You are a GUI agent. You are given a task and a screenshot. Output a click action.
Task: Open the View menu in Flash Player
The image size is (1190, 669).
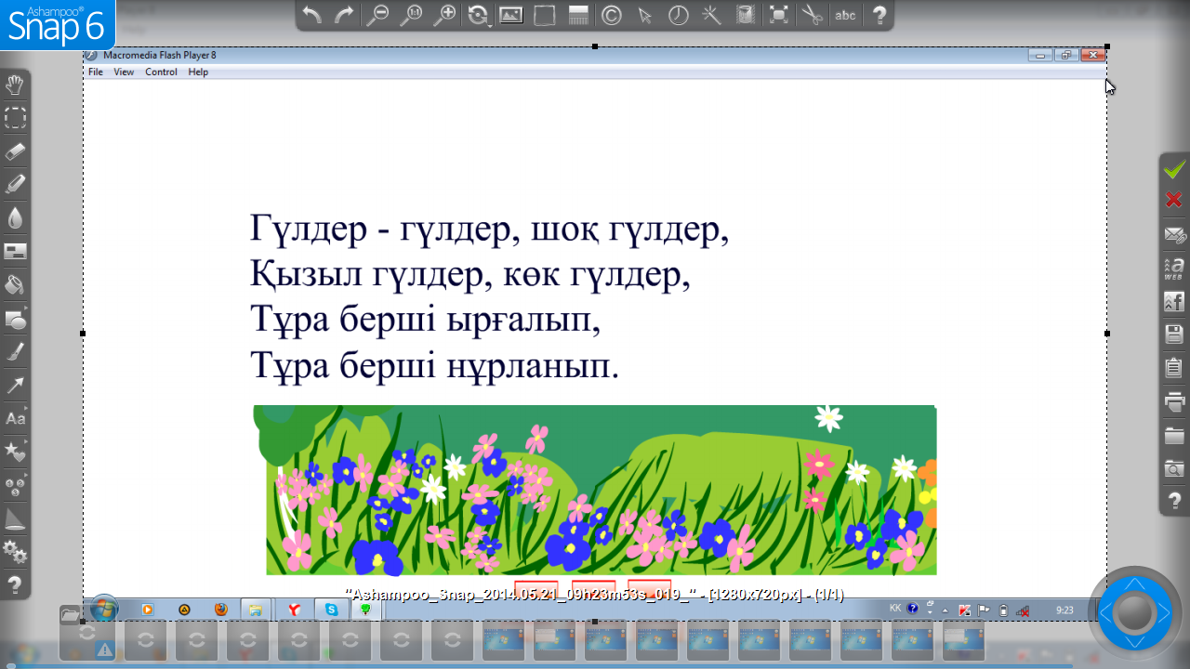[x=124, y=72]
